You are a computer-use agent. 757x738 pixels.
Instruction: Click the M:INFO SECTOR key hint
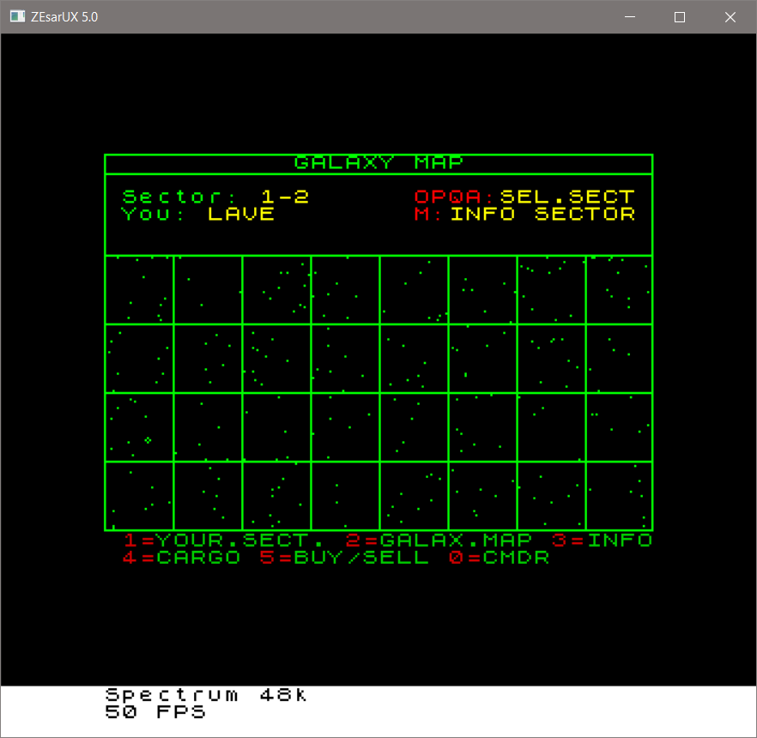point(524,214)
